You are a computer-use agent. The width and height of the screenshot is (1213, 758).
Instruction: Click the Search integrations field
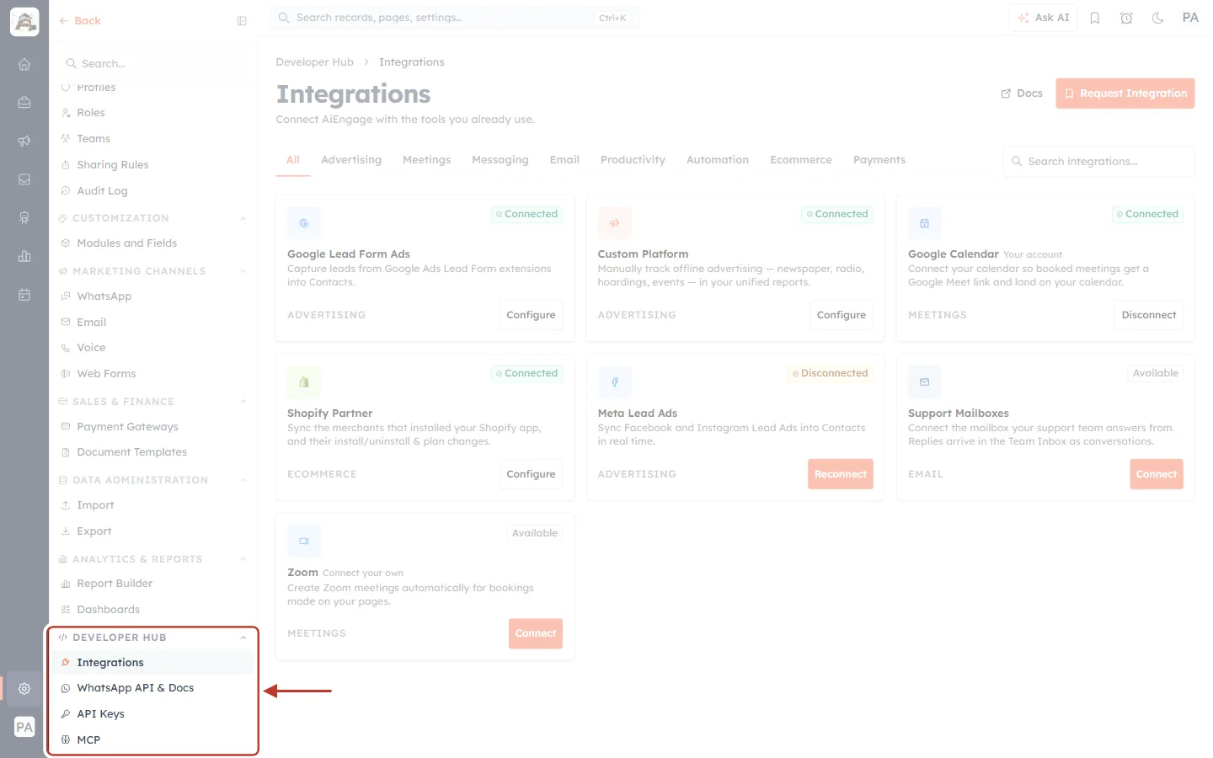coord(1099,162)
